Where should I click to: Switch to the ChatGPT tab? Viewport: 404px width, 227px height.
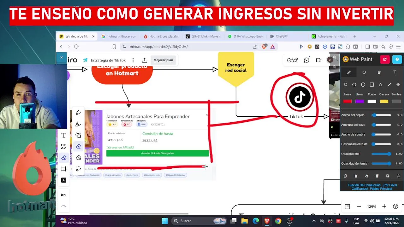287,36
